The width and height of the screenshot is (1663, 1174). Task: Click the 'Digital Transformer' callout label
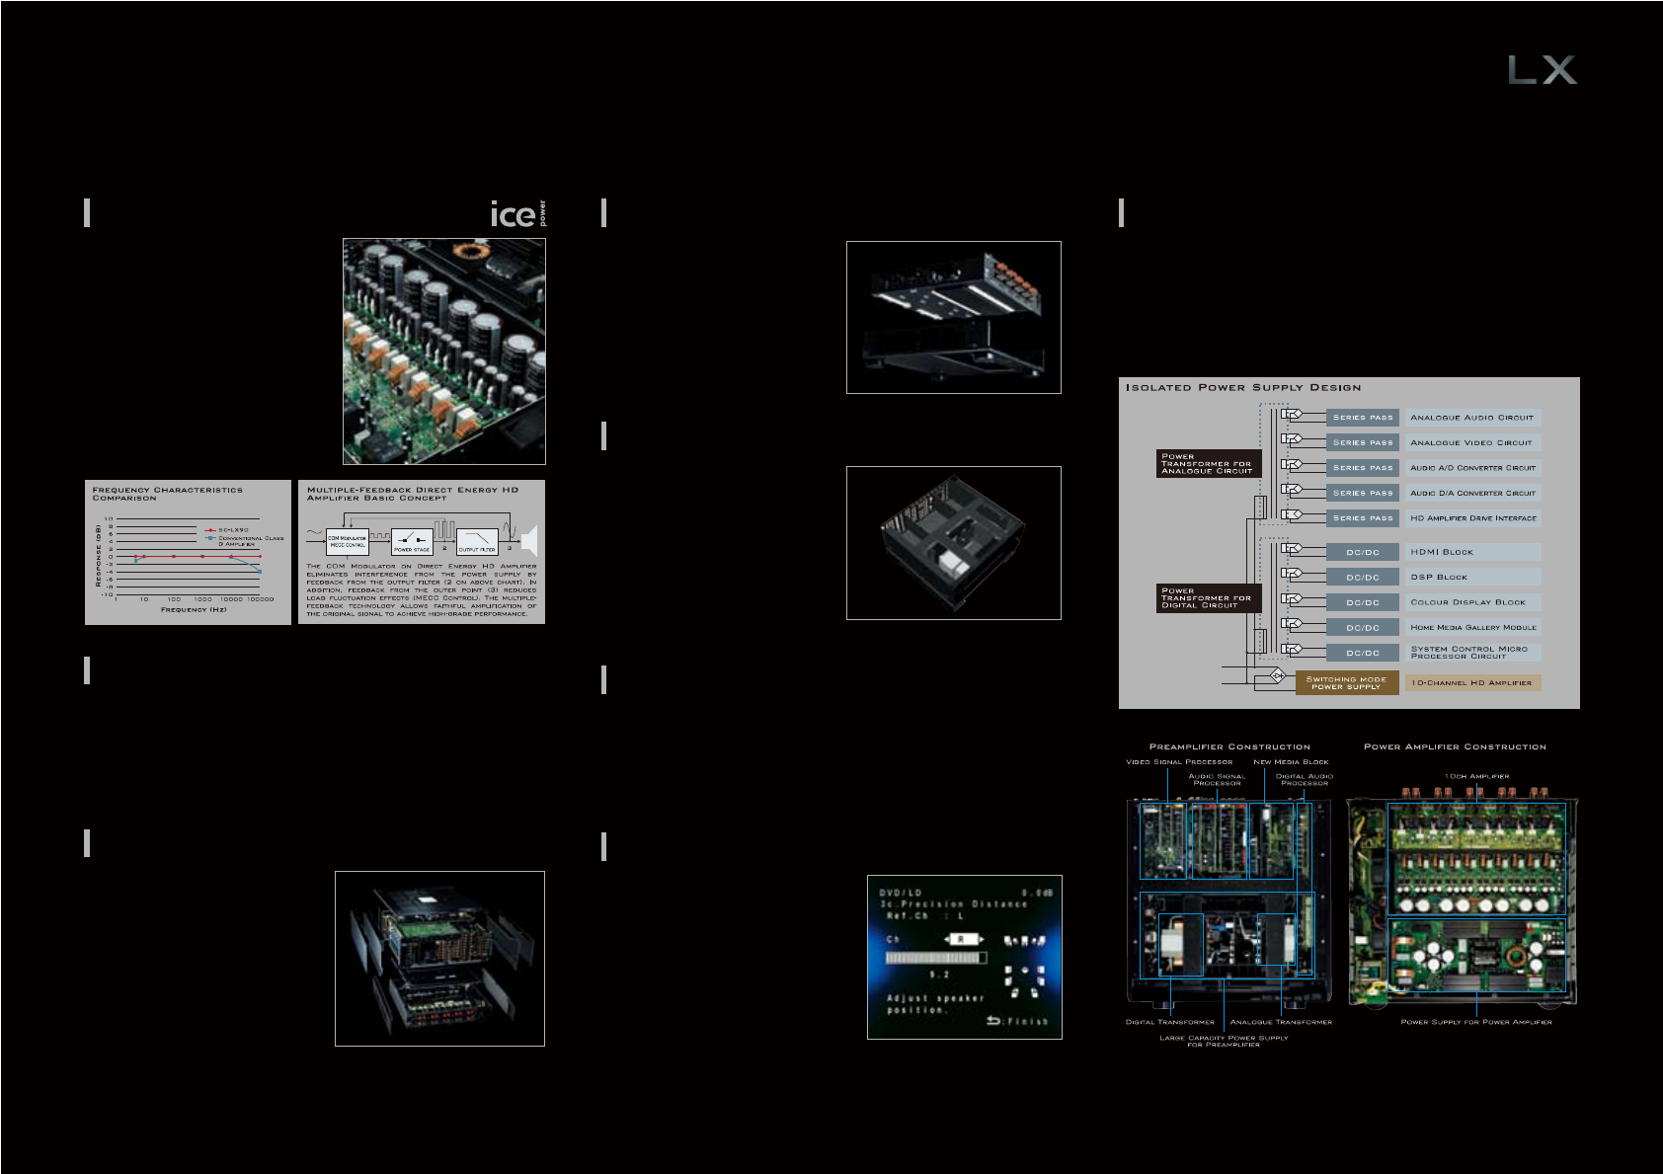[1170, 1022]
